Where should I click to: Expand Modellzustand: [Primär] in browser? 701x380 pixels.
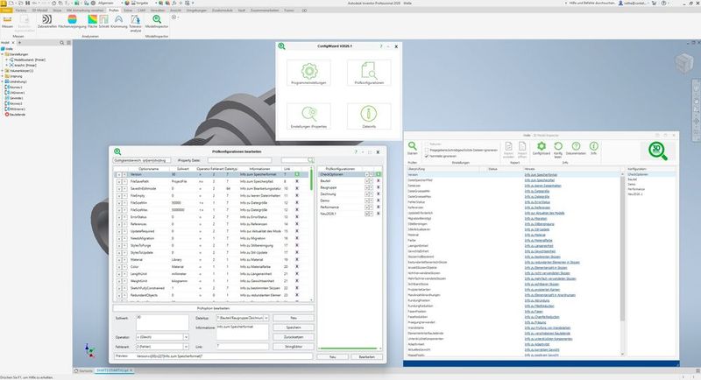coord(6,60)
